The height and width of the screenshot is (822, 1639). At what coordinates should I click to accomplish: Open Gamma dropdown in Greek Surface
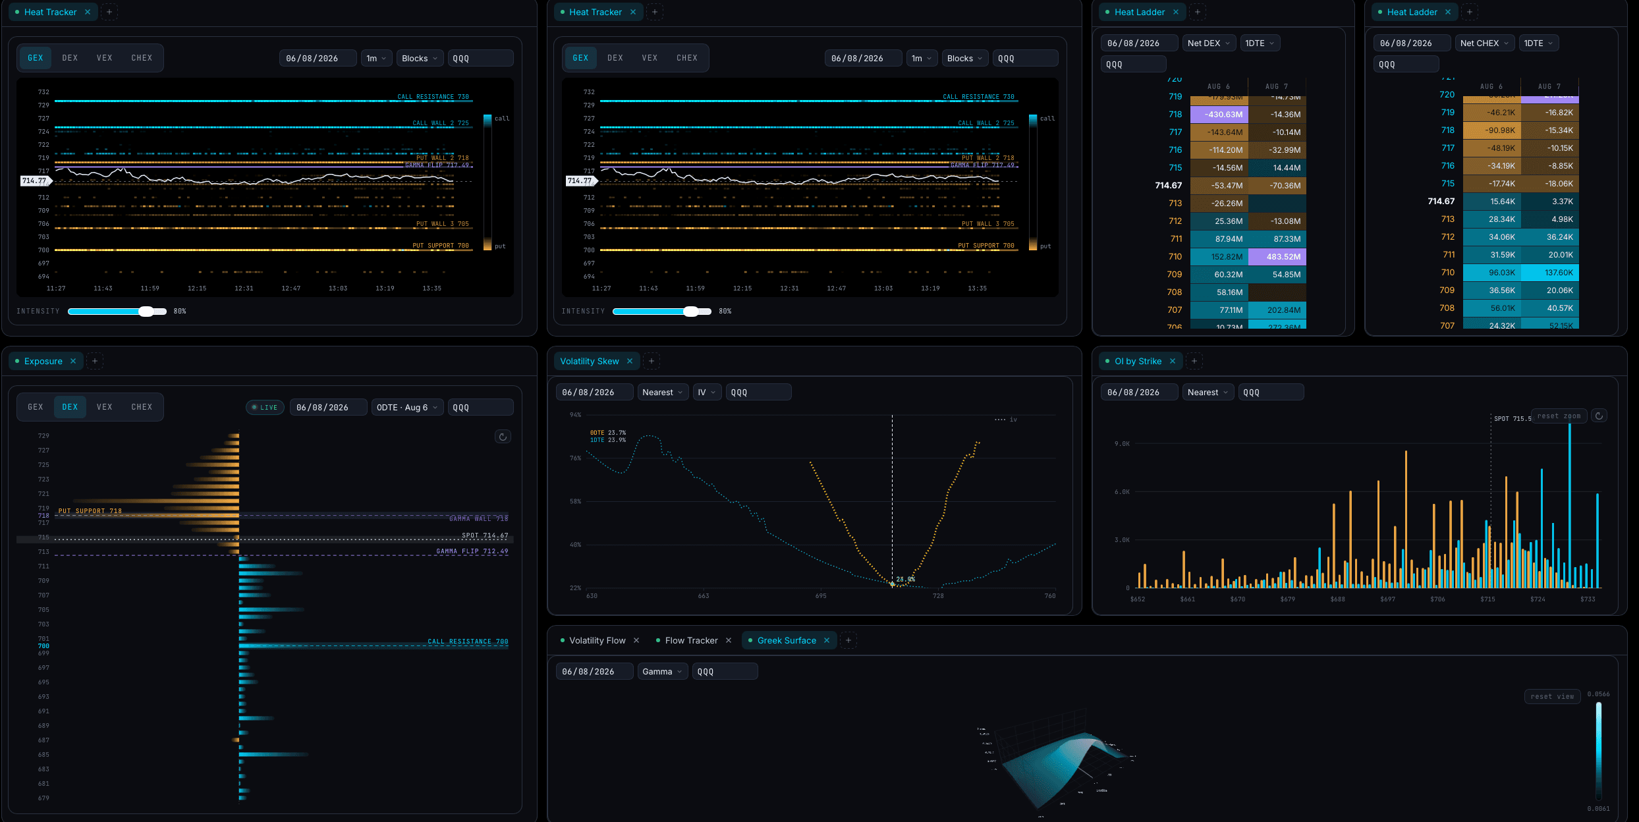[663, 671]
